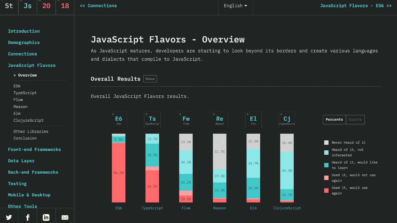
Task: Open the English language dropdown
Action: click(x=235, y=6)
